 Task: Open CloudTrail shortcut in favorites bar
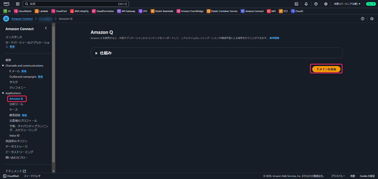[x=59, y=11]
